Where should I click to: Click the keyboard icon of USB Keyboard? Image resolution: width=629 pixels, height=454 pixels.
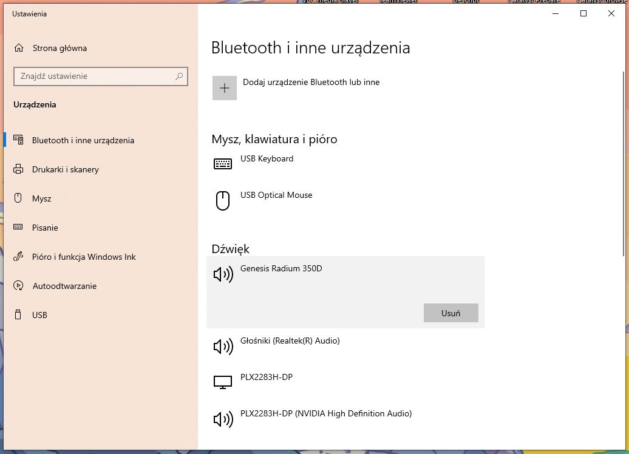coord(223,164)
